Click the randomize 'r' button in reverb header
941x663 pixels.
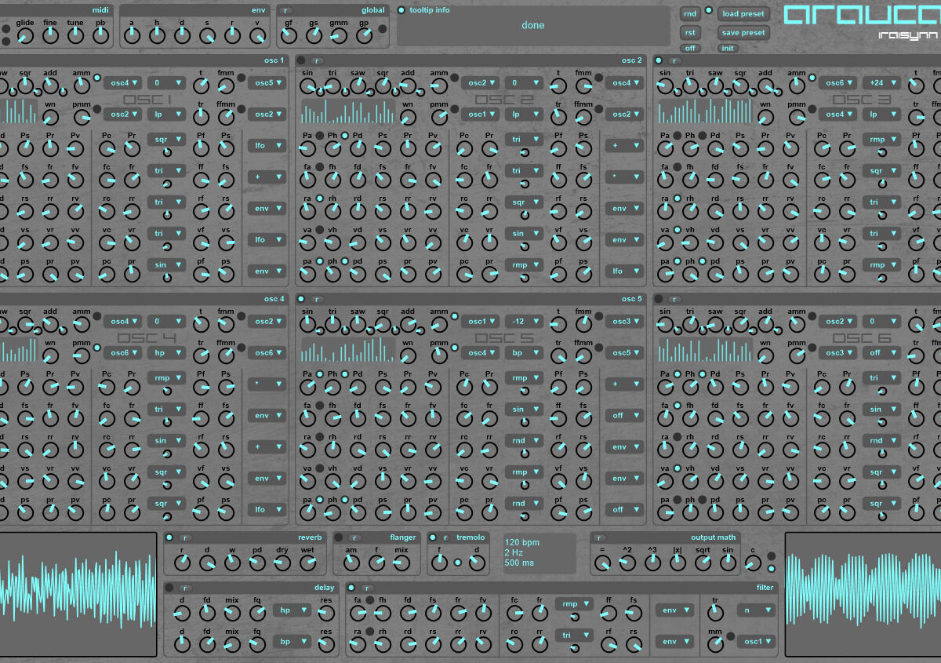(185, 537)
